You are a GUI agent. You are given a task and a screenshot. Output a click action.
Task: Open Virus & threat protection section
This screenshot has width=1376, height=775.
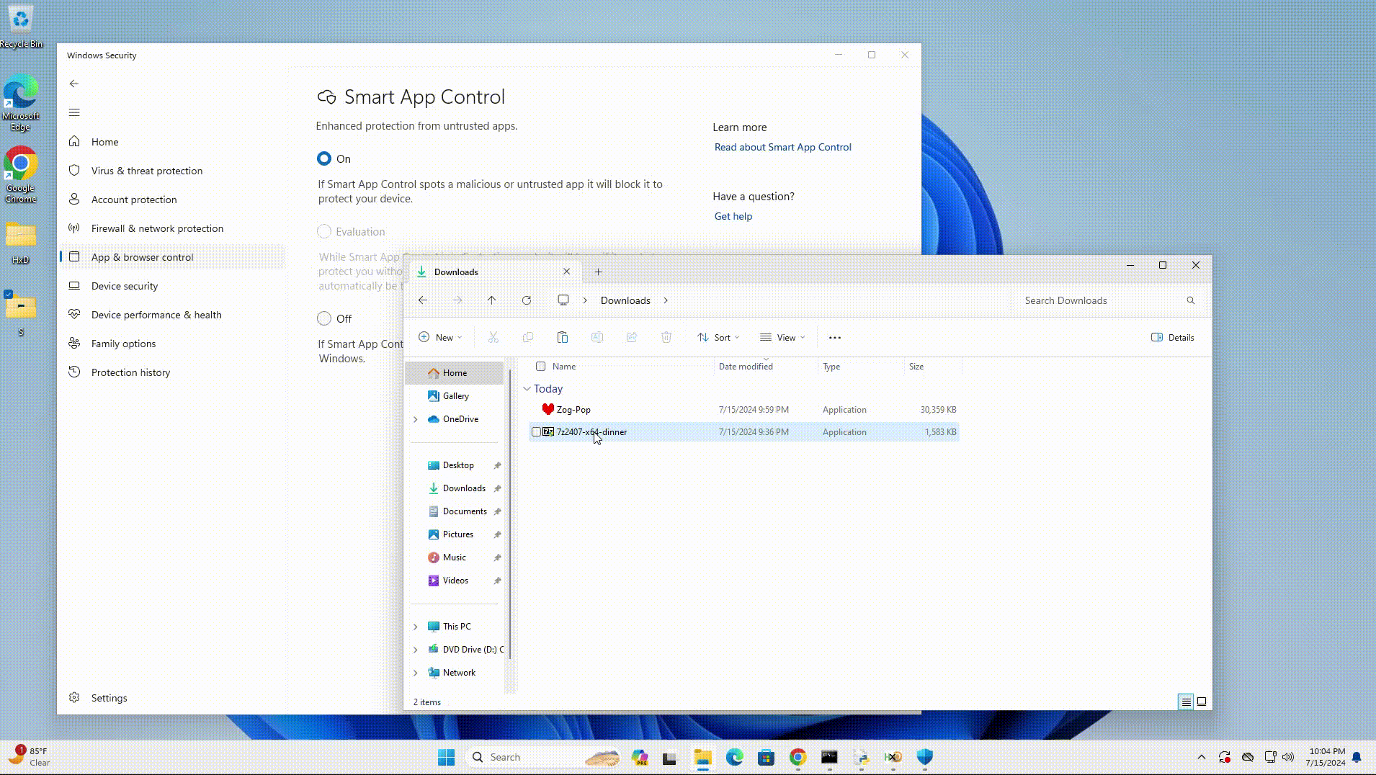coord(147,171)
